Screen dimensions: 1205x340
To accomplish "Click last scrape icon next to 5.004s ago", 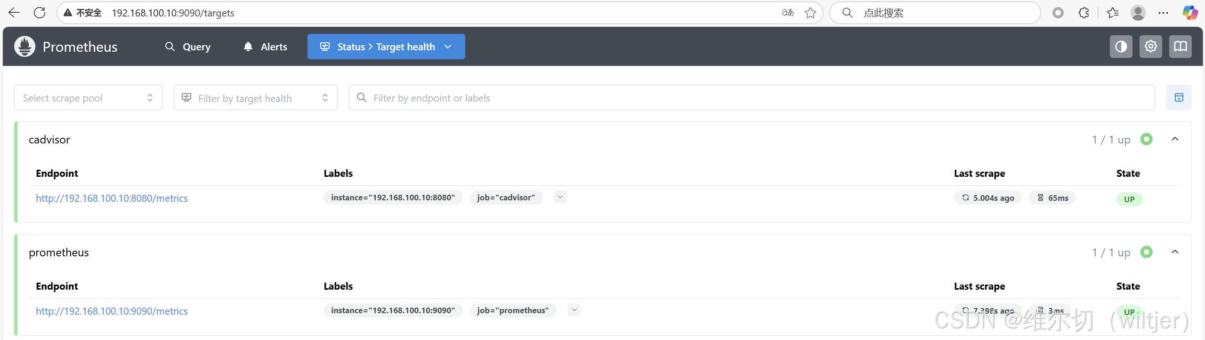I will tap(966, 198).
